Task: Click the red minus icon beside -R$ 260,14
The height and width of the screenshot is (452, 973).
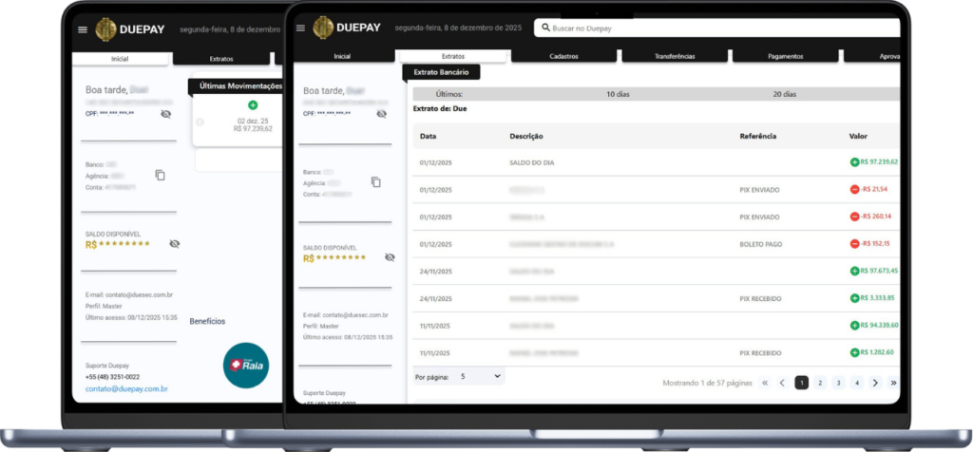Action: point(854,217)
